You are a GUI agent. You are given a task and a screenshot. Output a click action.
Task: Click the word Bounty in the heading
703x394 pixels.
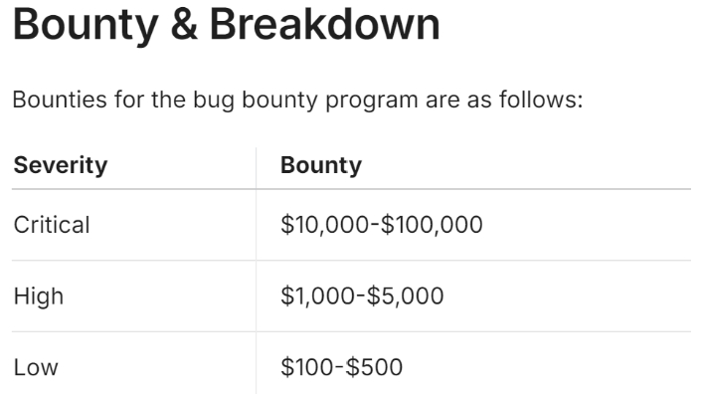(86, 27)
